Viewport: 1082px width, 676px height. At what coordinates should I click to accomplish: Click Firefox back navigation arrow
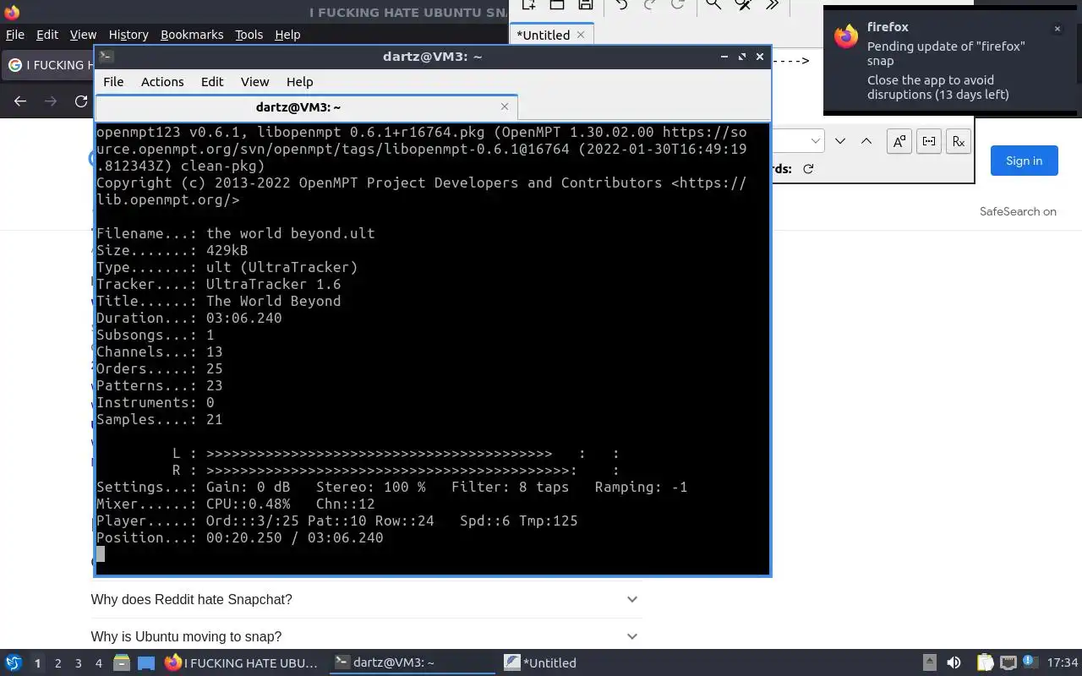click(x=20, y=101)
